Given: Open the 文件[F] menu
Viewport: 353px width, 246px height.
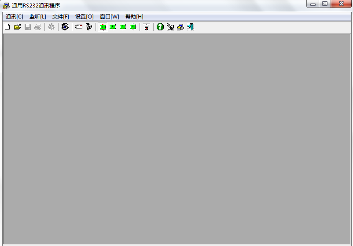Looking at the screenshot, I should point(61,17).
